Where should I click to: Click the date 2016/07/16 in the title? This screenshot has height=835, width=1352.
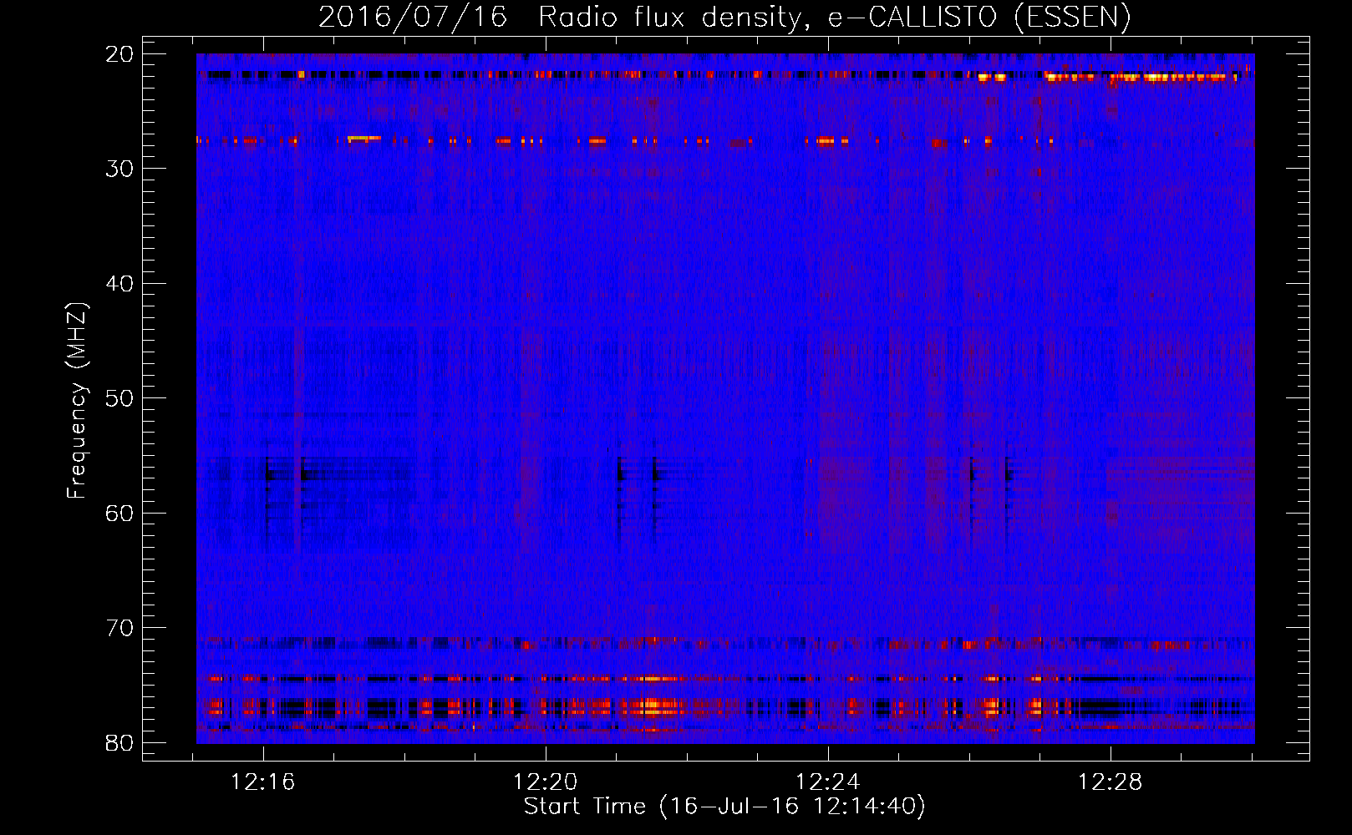413,17
